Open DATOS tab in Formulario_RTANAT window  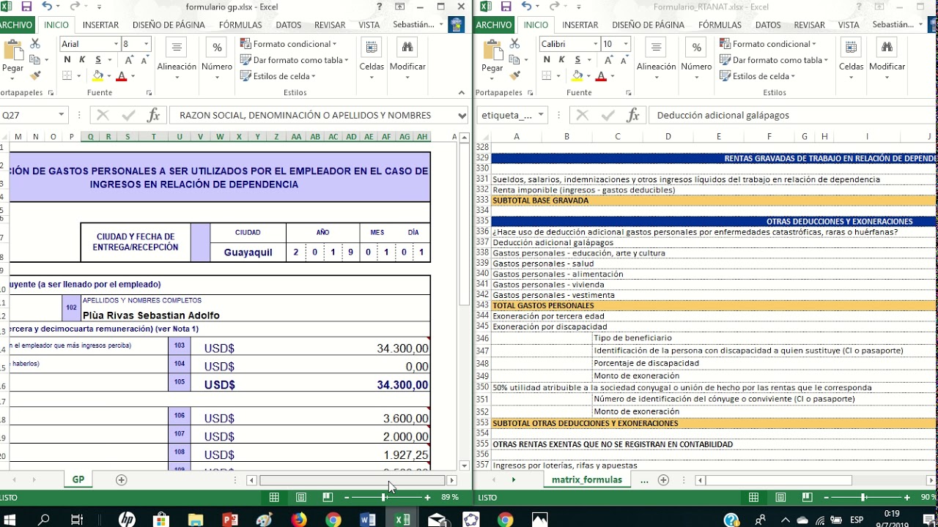point(768,24)
